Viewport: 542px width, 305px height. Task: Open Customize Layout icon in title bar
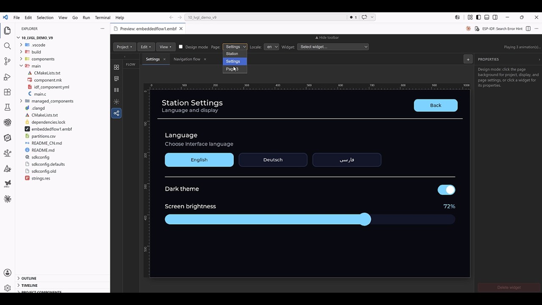coord(470,17)
